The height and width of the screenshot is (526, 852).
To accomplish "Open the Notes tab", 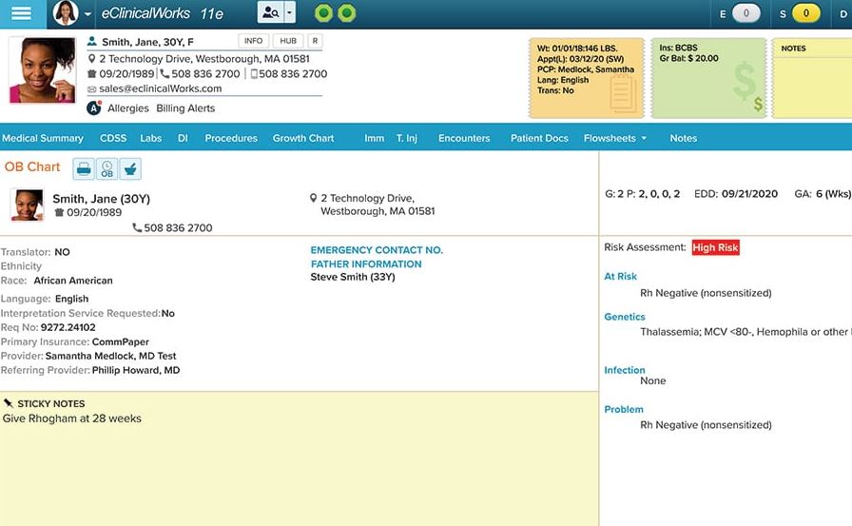I will coord(683,138).
